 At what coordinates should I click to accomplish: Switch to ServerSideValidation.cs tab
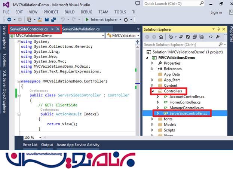click(x=81, y=29)
